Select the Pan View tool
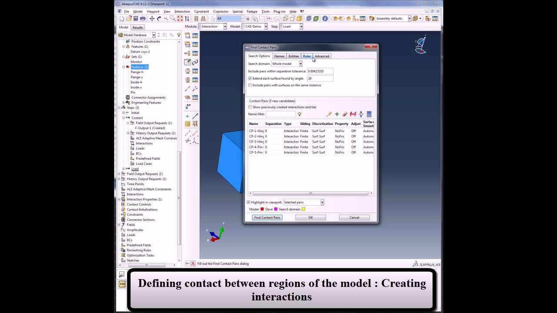The height and width of the screenshot is (313, 557). 152,19
